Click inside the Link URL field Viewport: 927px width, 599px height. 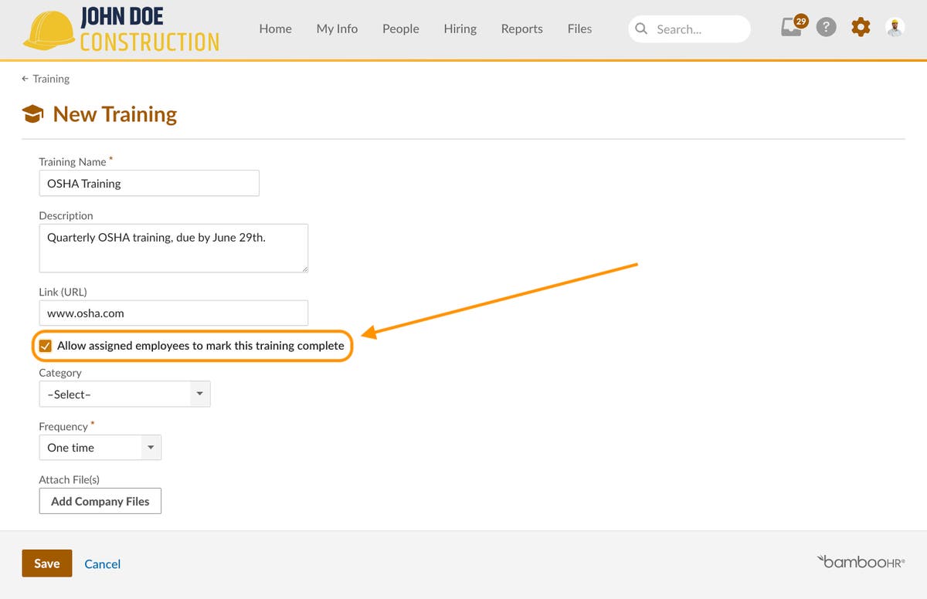point(173,313)
